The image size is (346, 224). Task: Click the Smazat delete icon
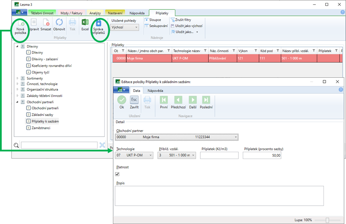click(x=46, y=23)
